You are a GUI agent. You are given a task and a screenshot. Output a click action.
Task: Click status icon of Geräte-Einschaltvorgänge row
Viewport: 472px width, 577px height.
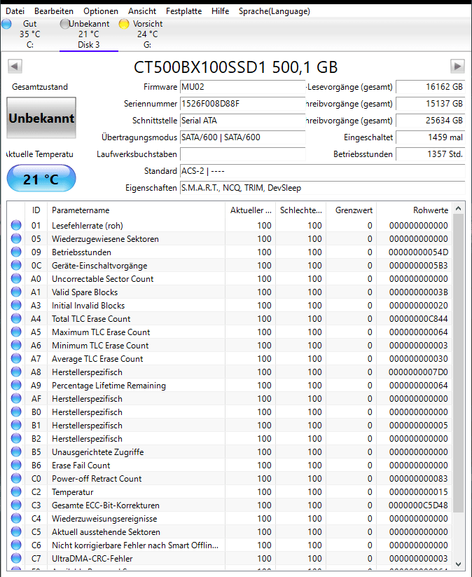(16, 265)
